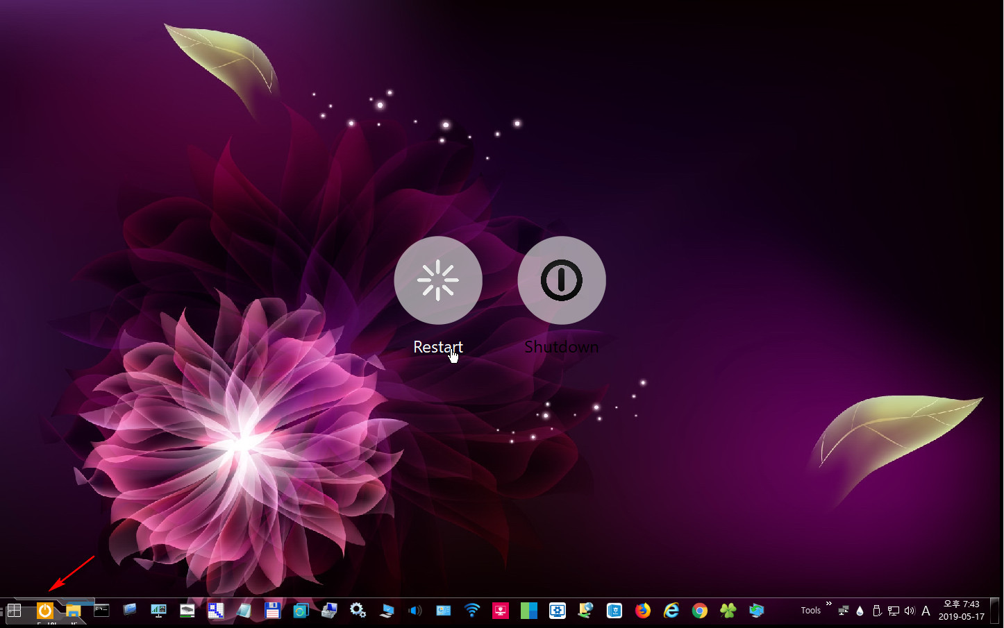The image size is (1004, 628).
Task: Click the Shutdown power button
Action: 562,280
